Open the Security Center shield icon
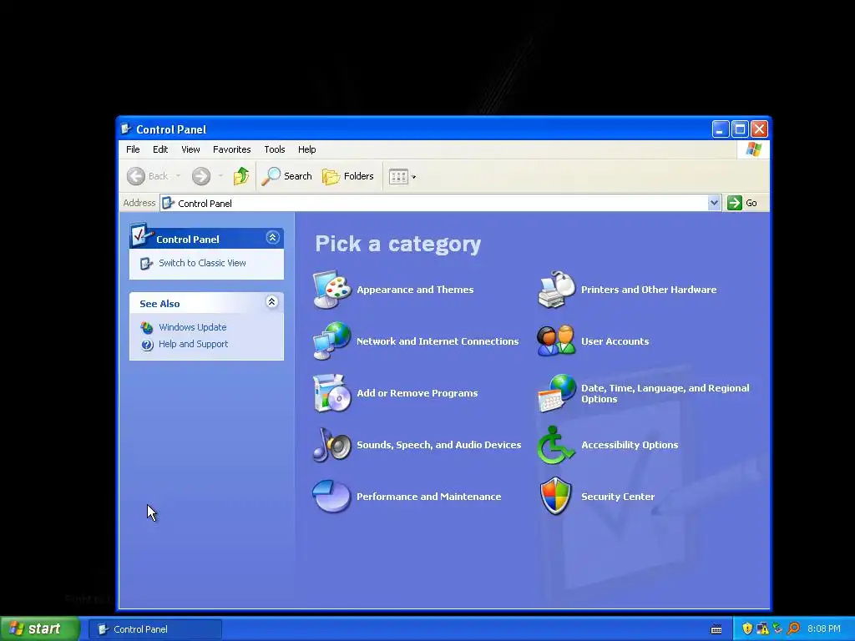The width and height of the screenshot is (855, 641). click(x=556, y=496)
